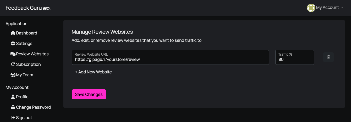This screenshot has width=351, height=122.
Task: Click the Review Websites chat bubbles icon
Action: (x=13, y=54)
